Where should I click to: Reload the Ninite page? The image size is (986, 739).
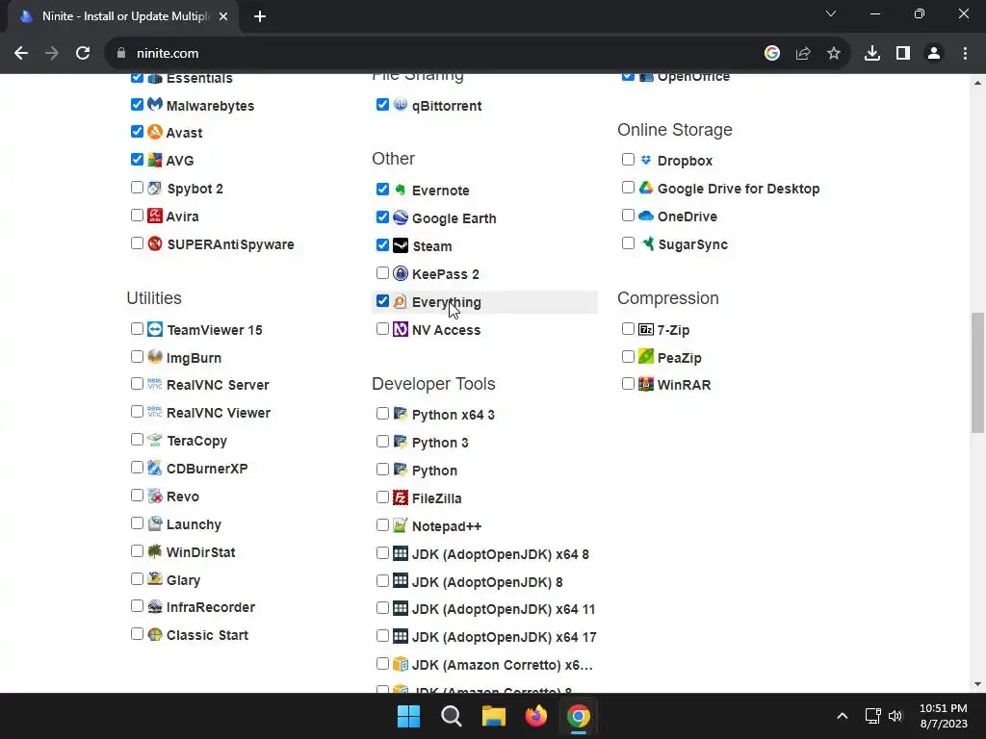[x=83, y=54]
